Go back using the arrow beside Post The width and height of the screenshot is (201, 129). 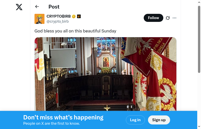tap(37, 7)
